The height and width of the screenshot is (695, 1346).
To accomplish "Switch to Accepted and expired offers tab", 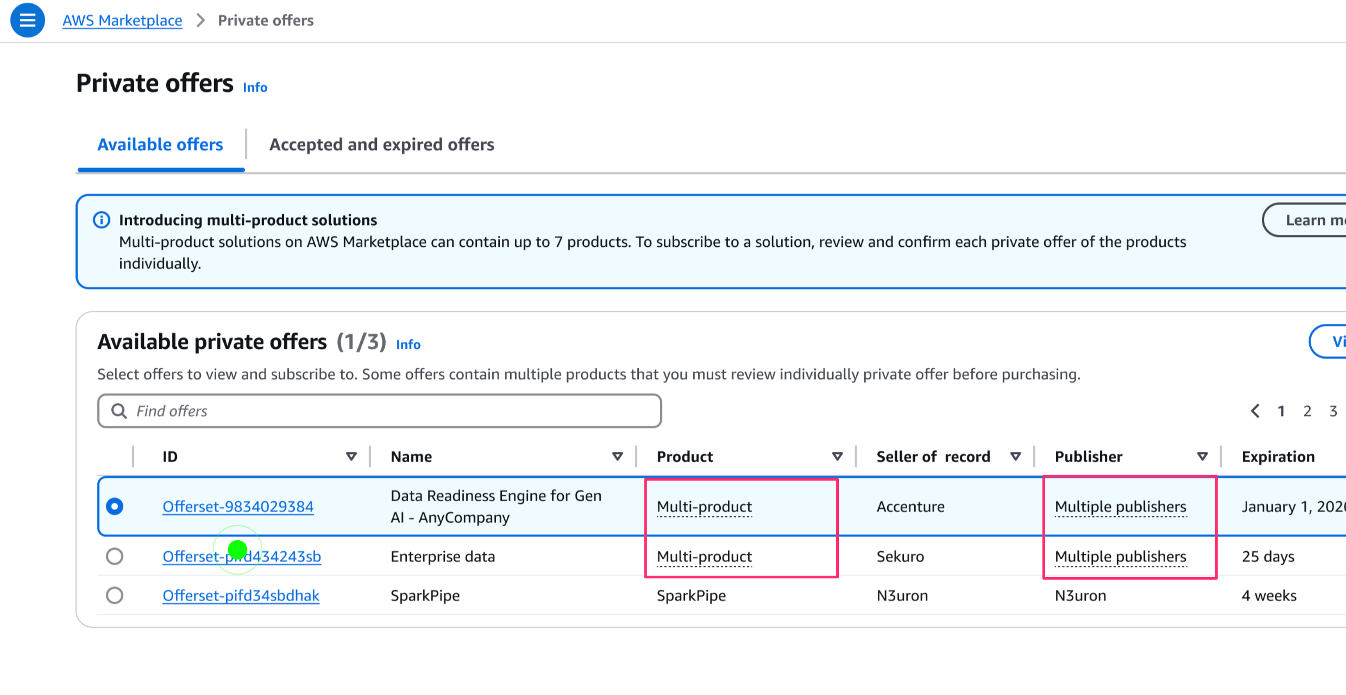I will 381,145.
